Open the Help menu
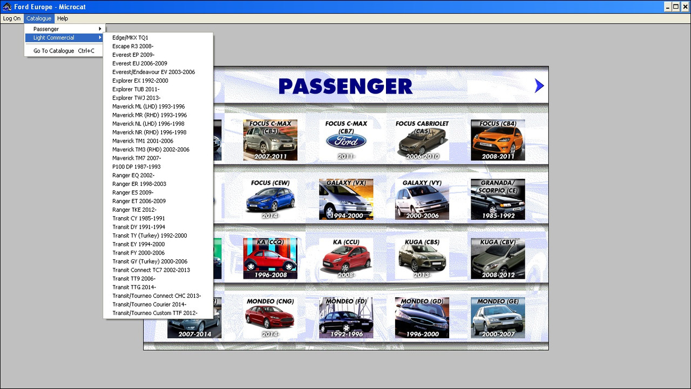Viewport: 691px width, 389px height. click(63, 18)
